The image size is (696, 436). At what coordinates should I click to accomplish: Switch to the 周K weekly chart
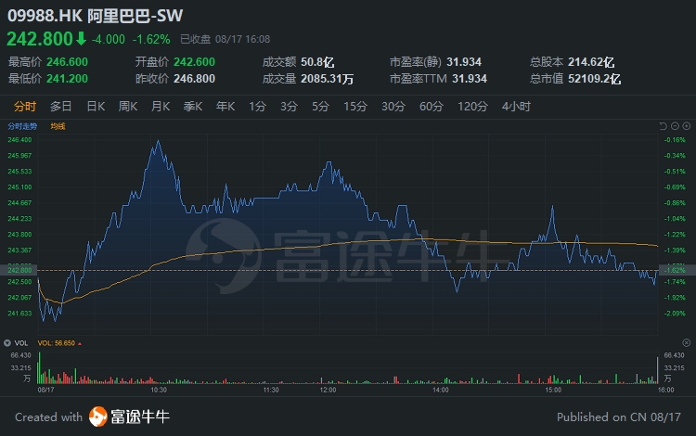click(x=127, y=106)
